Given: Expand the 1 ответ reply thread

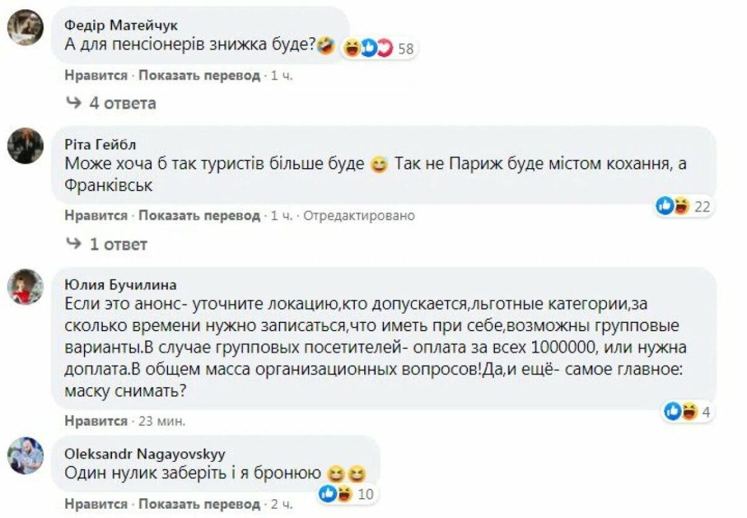Looking at the screenshot, I should pyautogui.click(x=107, y=244).
